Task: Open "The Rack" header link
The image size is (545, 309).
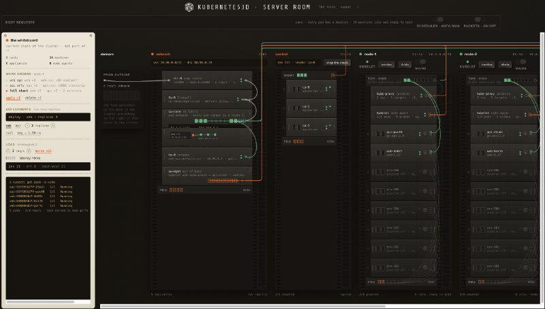Action: click(x=327, y=8)
